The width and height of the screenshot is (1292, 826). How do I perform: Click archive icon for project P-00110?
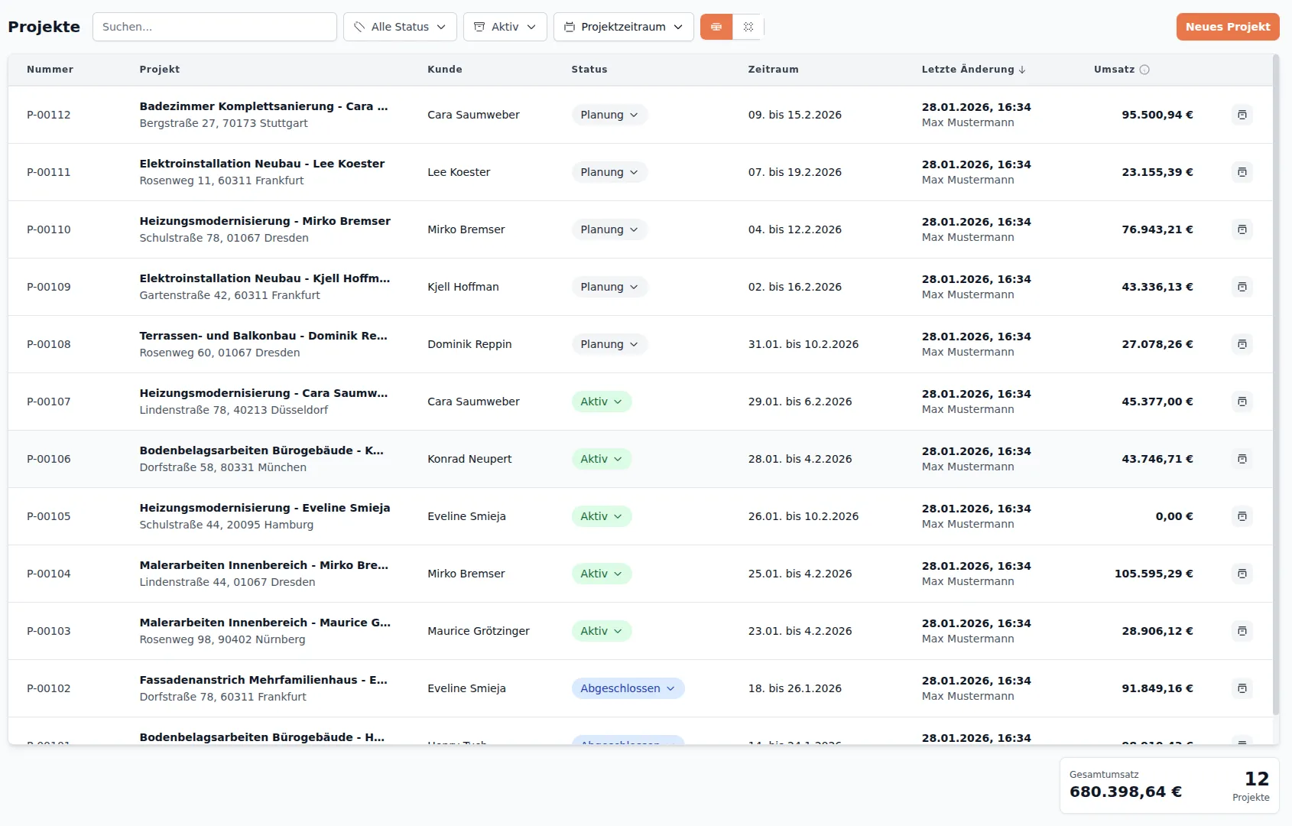tap(1242, 229)
